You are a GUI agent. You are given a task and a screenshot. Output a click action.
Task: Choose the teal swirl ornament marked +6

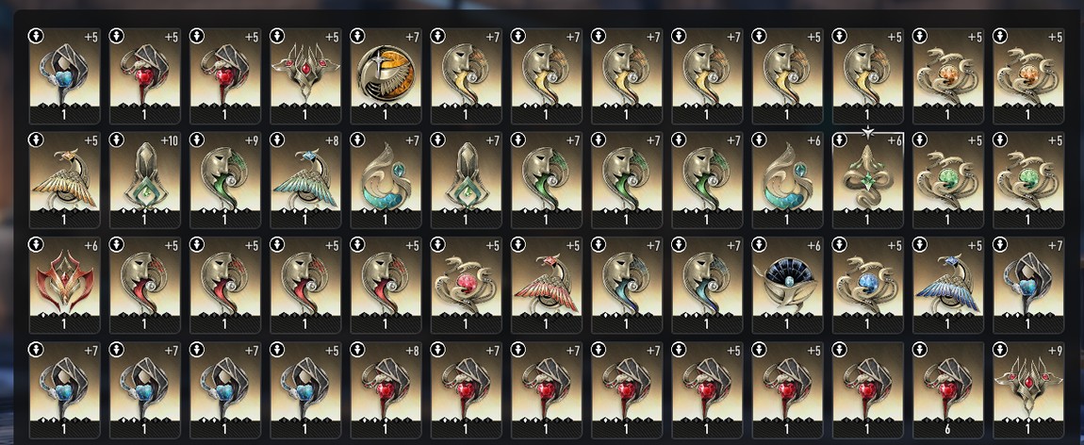click(x=787, y=180)
